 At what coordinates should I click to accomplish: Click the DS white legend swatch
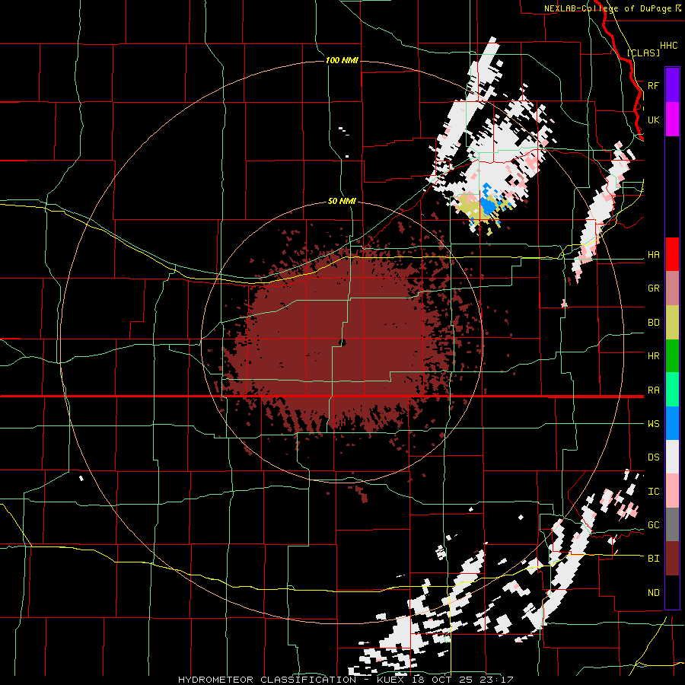tap(672, 457)
